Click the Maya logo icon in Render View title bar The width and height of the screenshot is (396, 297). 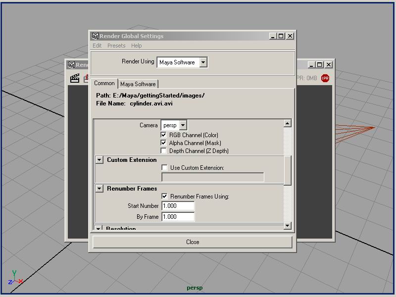point(72,65)
